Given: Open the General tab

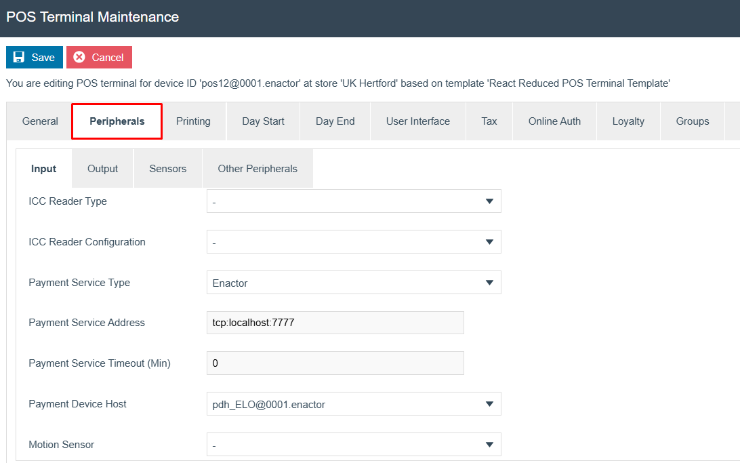Looking at the screenshot, I should (40, 121).
